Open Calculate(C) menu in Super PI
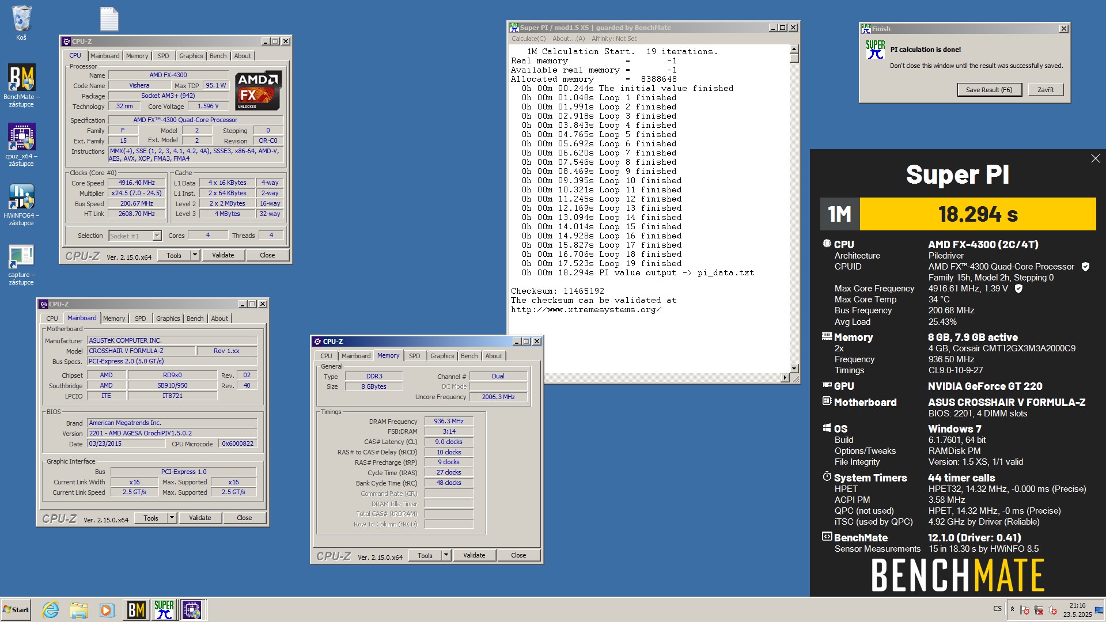This screenshot has width=1106, height=622. [x=528, y=39]
